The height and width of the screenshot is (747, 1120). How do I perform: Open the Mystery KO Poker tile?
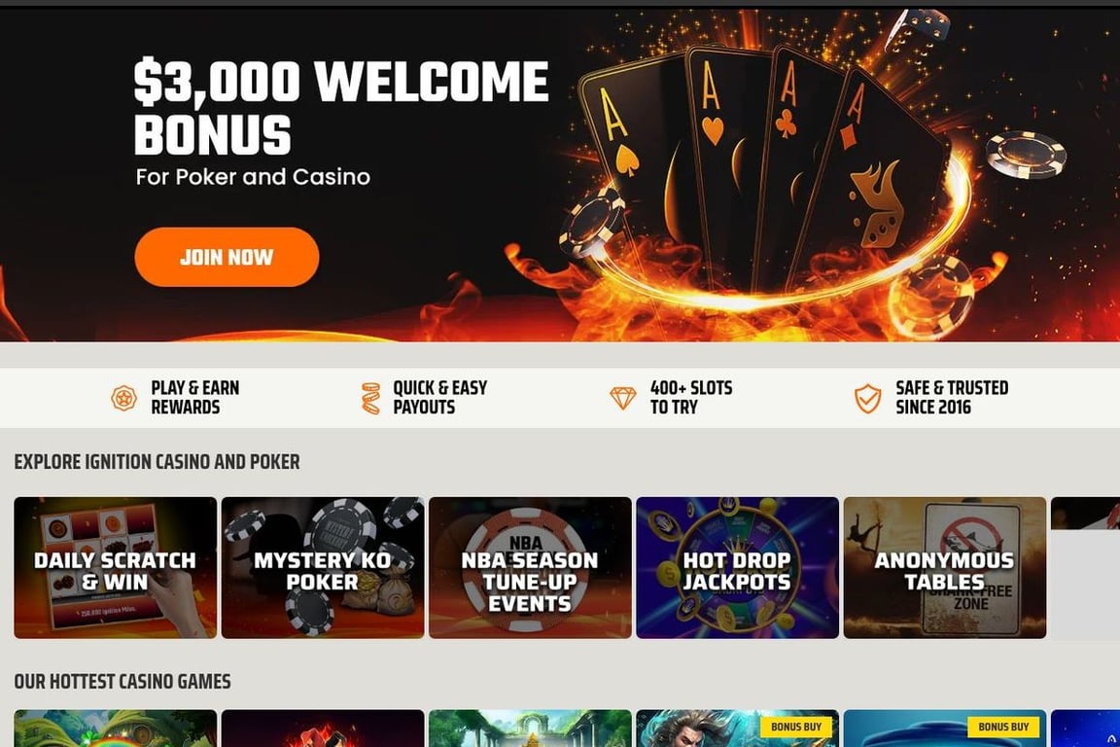pos(323,568)
